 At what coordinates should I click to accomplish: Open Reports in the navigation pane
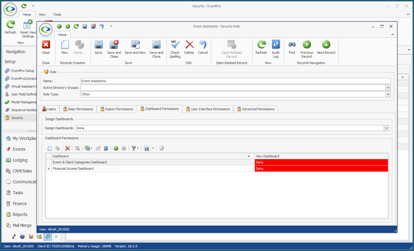coord(20,214)
